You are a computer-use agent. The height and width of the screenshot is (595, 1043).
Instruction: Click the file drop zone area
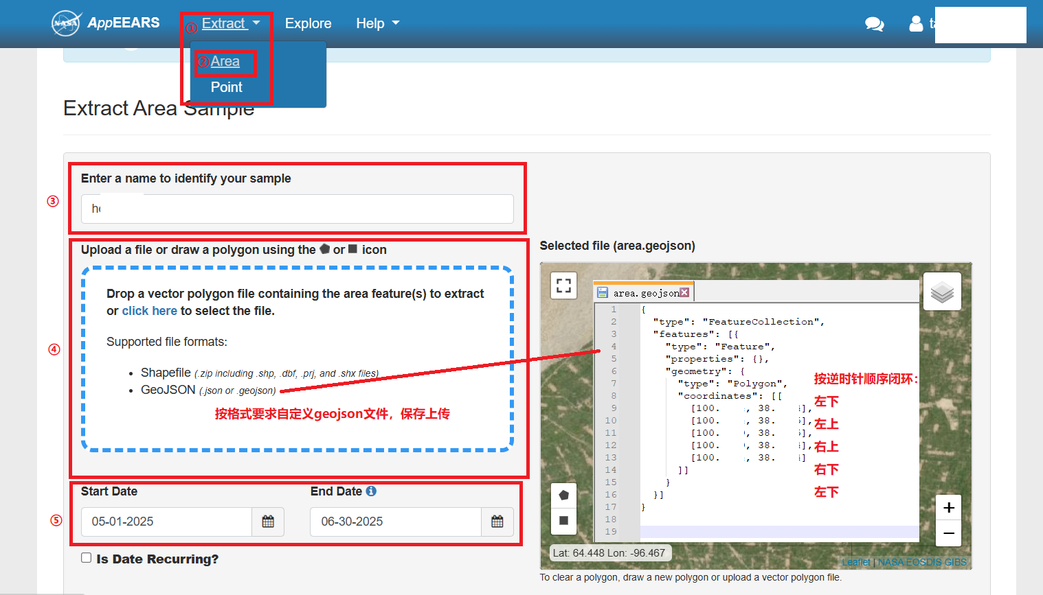(x=298, y=359)
